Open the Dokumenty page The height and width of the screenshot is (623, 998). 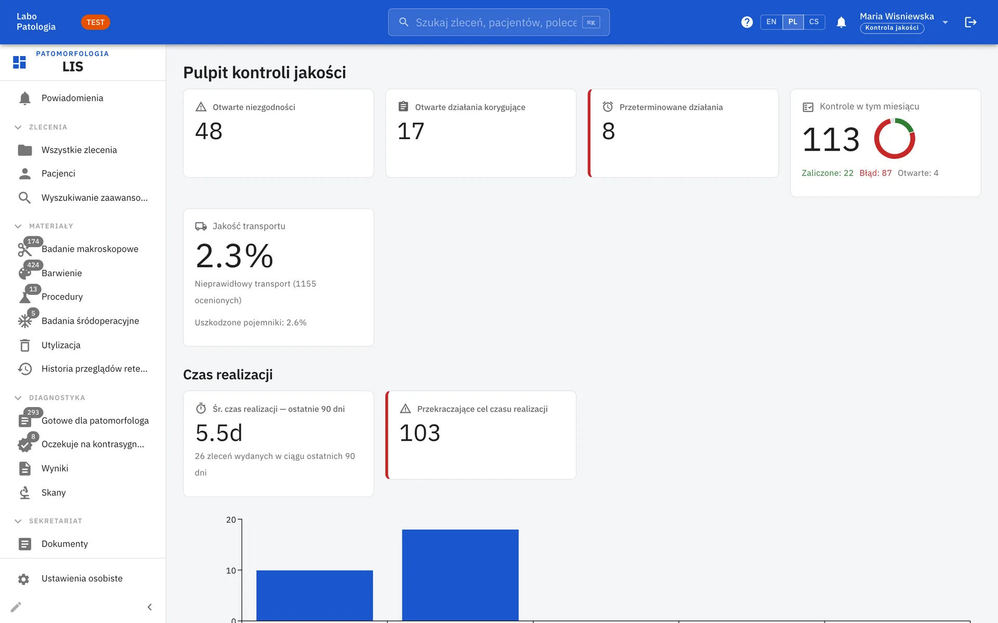tap(83, 544)
